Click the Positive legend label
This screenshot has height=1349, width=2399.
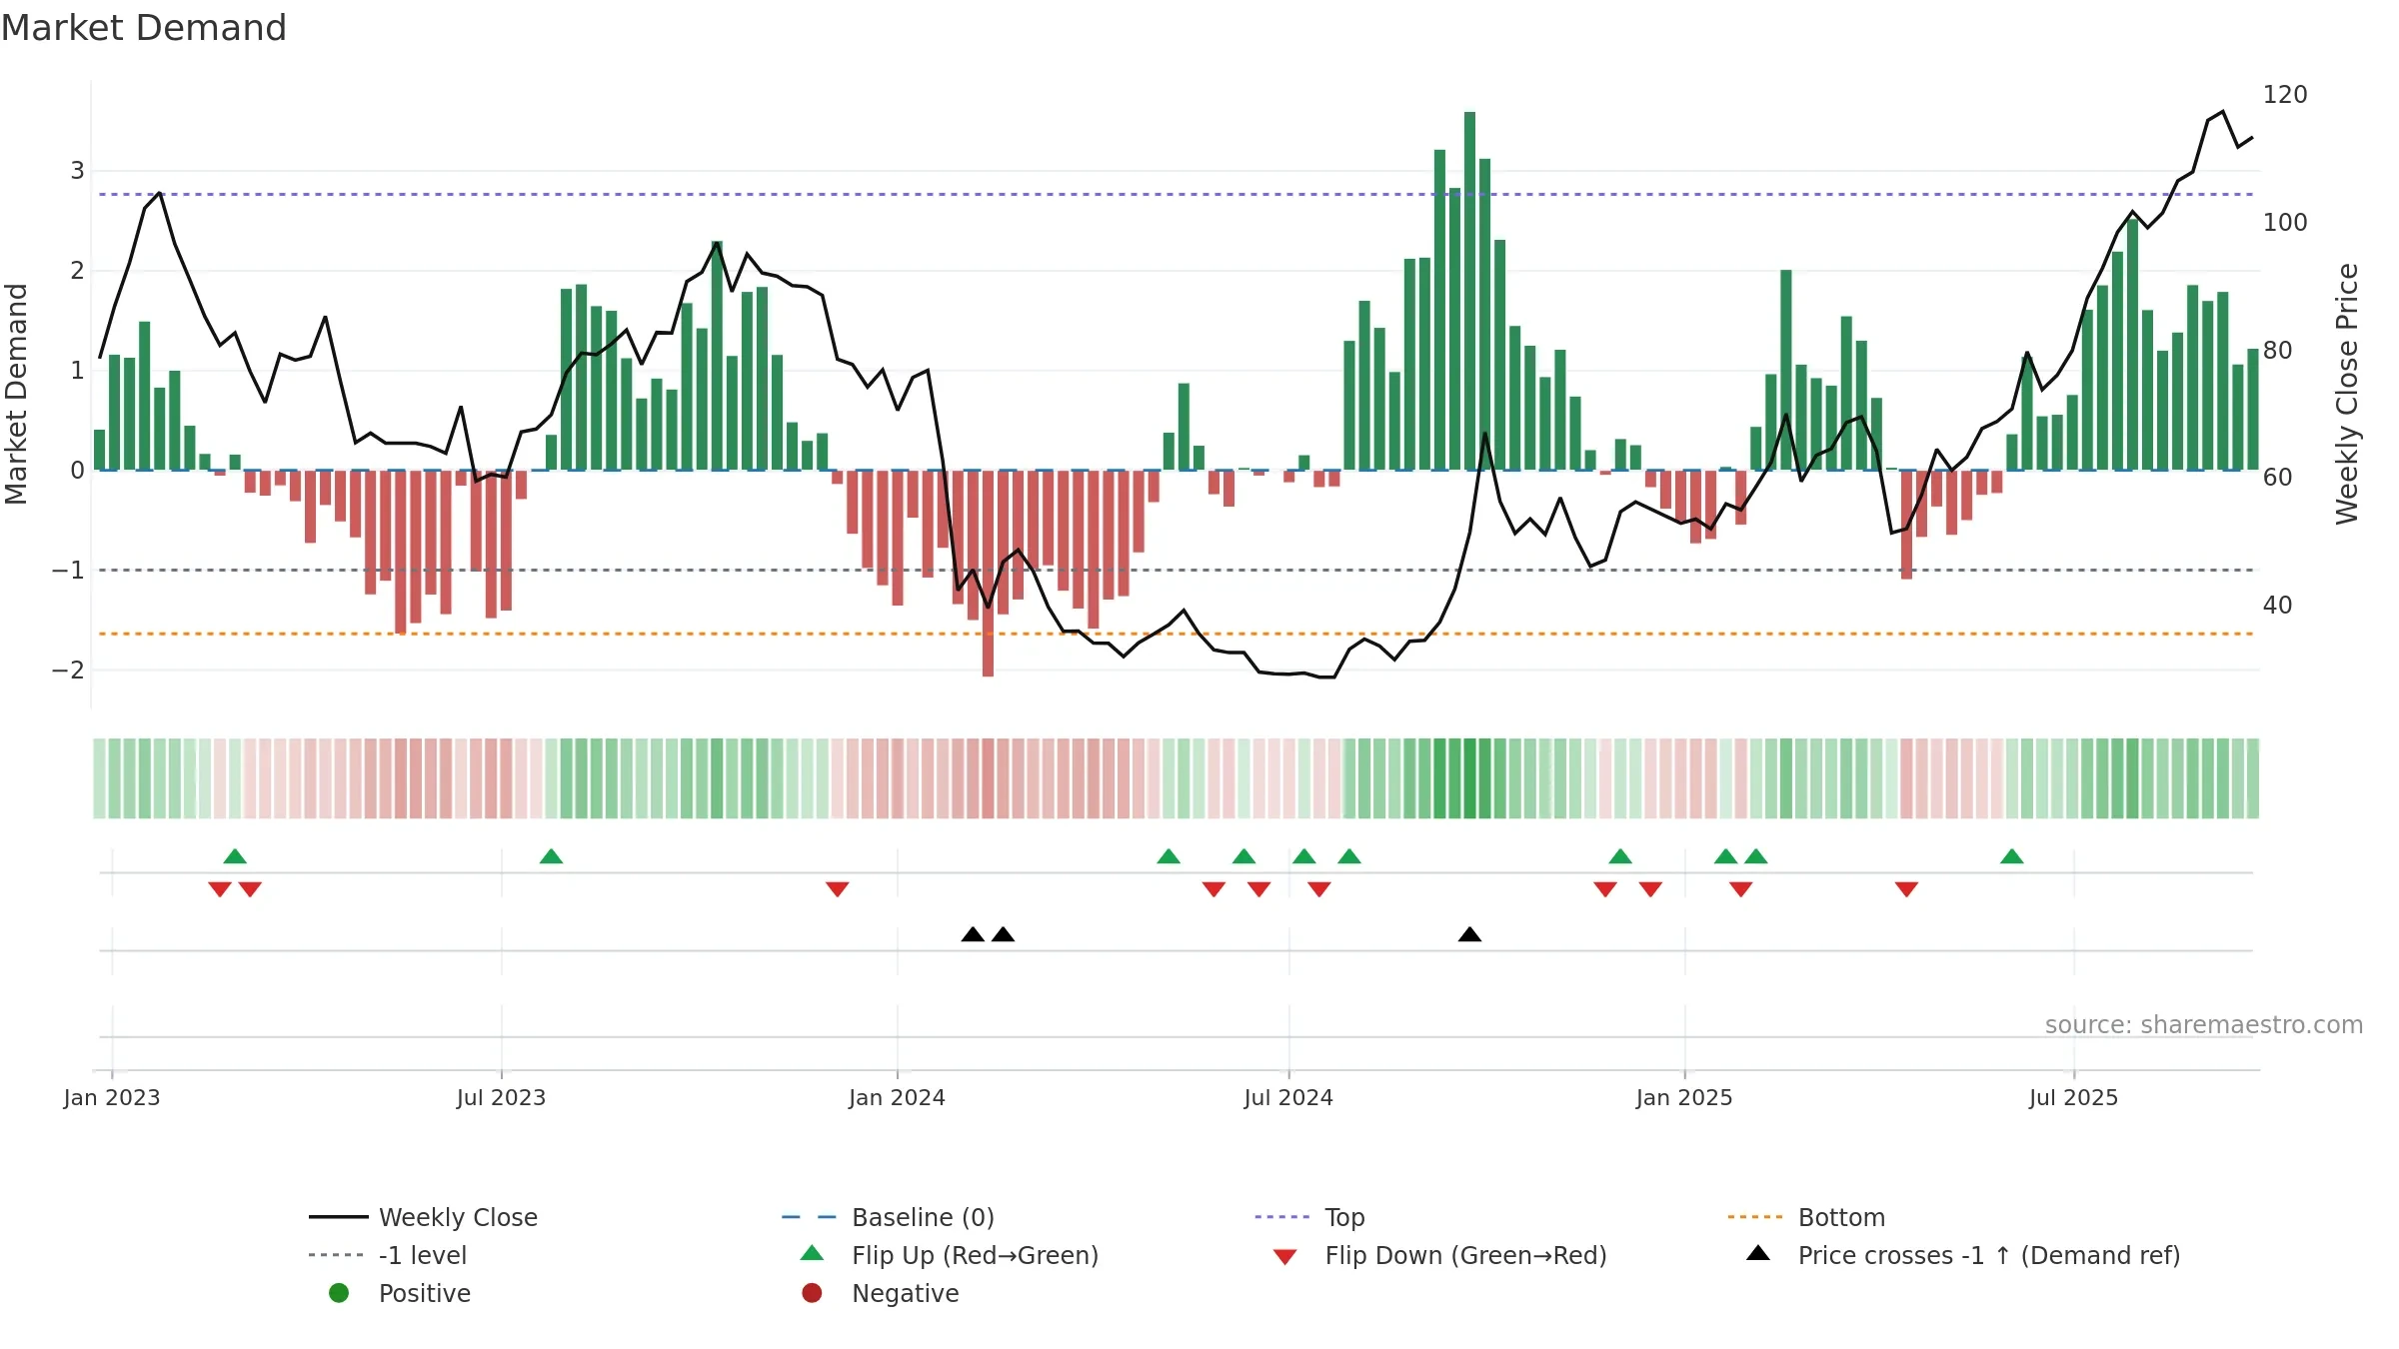tap(425, 1293)
